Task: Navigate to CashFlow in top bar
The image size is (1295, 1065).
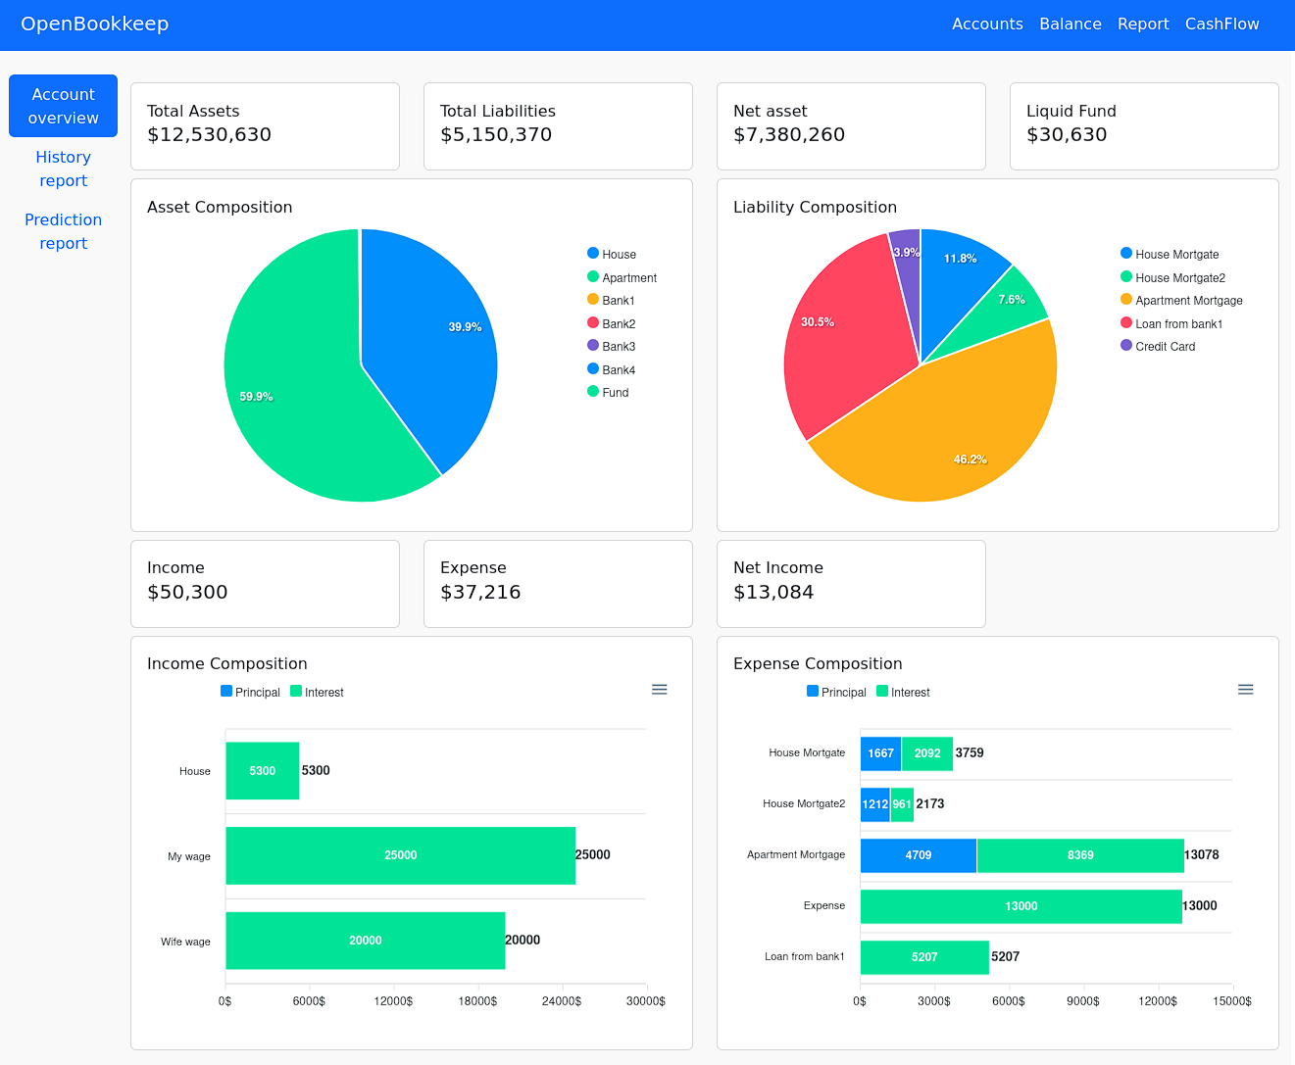Action: (1221, 24)
